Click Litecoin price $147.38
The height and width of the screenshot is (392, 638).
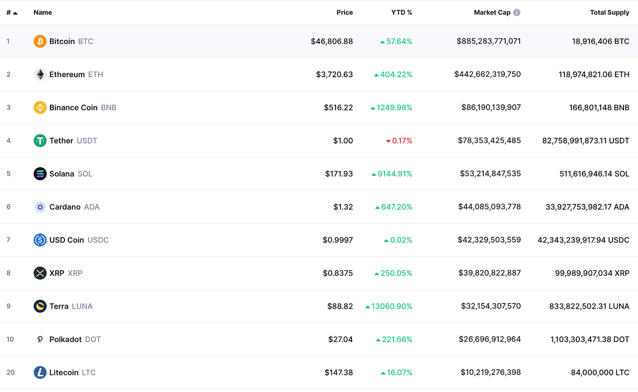pos(339,372)
